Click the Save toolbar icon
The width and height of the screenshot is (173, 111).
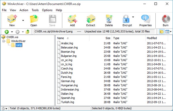pyautogui.click(x=52, y=19)
